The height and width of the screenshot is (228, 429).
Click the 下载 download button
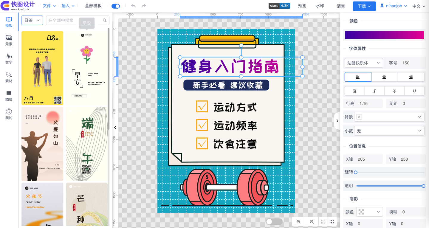364,6
